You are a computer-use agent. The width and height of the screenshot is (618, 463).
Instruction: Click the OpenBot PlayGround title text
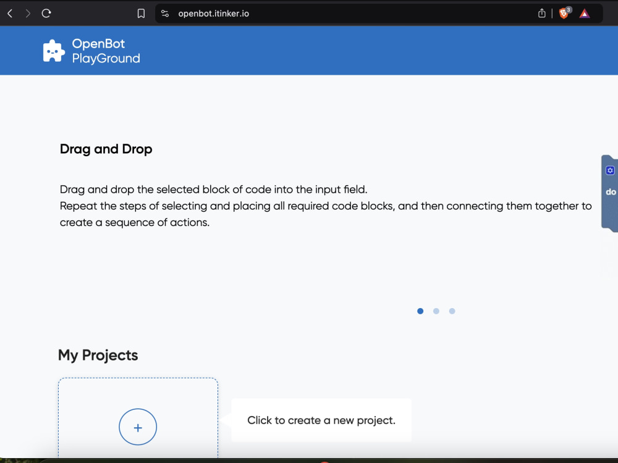pyautogui.click(x=106, y=51)
